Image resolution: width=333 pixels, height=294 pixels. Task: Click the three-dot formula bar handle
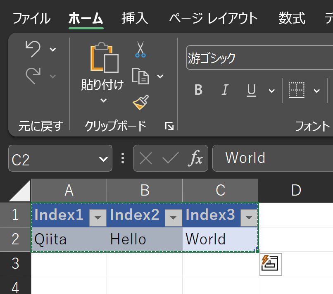(123, 158)
